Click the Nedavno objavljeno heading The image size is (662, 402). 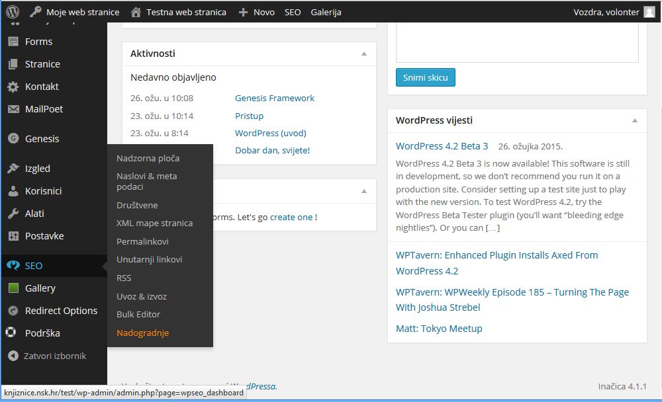173,77
